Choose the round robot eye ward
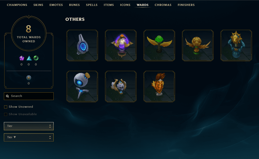Screen dimensions: 259x159 pos(82,86)
